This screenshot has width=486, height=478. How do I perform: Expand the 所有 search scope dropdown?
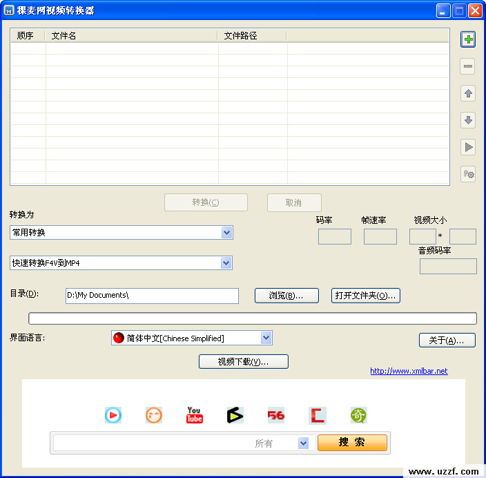pyautogui.click(x=304, y=443)
